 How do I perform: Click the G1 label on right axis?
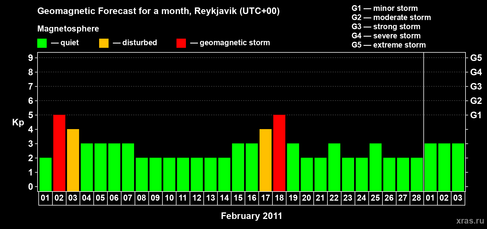[x=476, y=115]
